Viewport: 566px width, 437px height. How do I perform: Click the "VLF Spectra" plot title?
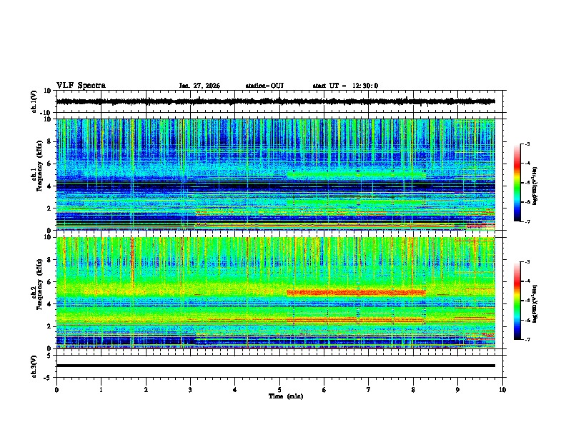click(x=81, y=86)
